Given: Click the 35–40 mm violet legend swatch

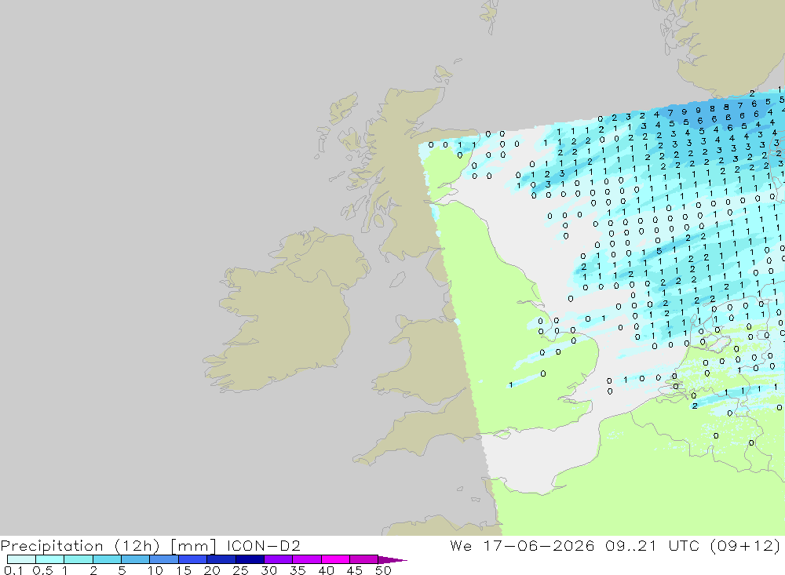Looking at the screenshot, I should 306,559.
